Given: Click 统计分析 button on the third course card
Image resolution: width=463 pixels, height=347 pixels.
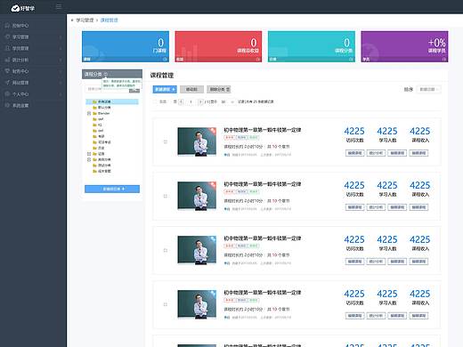Looking at the screenshot, I should pyautogui.click(x=376, y=262).
